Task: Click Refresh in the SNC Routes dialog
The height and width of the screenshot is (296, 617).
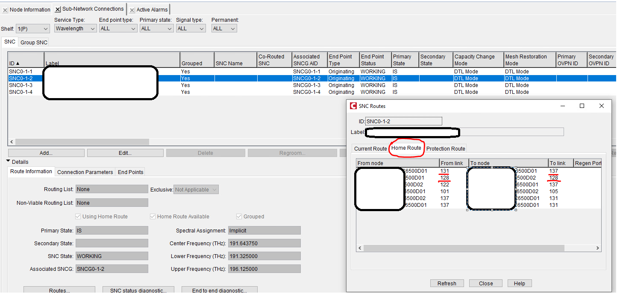Action: [x=447, y=284]
